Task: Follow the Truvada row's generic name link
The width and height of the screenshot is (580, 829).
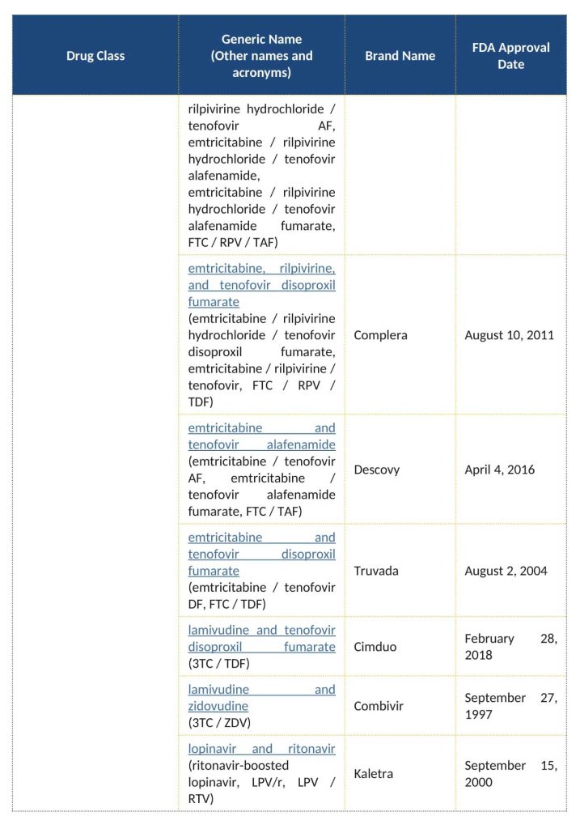Action: point(261,554)
